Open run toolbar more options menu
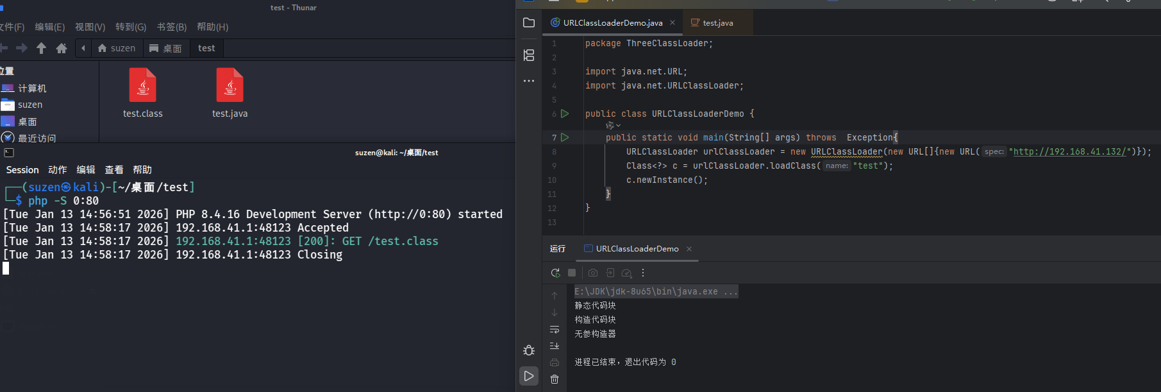1161x392 pixels. tap(643, 273)
